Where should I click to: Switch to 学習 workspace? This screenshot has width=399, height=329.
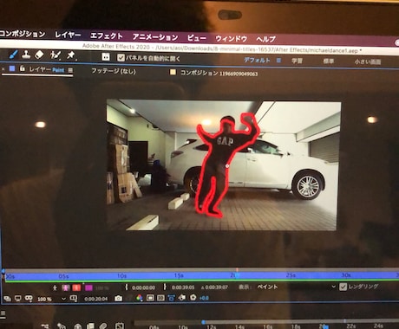coord(297,61)
